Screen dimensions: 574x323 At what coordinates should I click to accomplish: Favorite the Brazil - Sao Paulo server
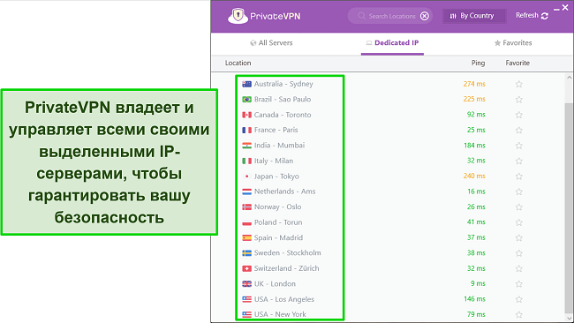[518, 100]
